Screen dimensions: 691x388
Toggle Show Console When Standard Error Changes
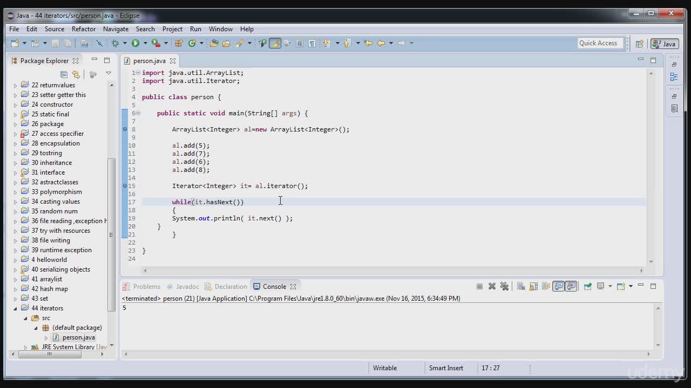tap(571, 287)
